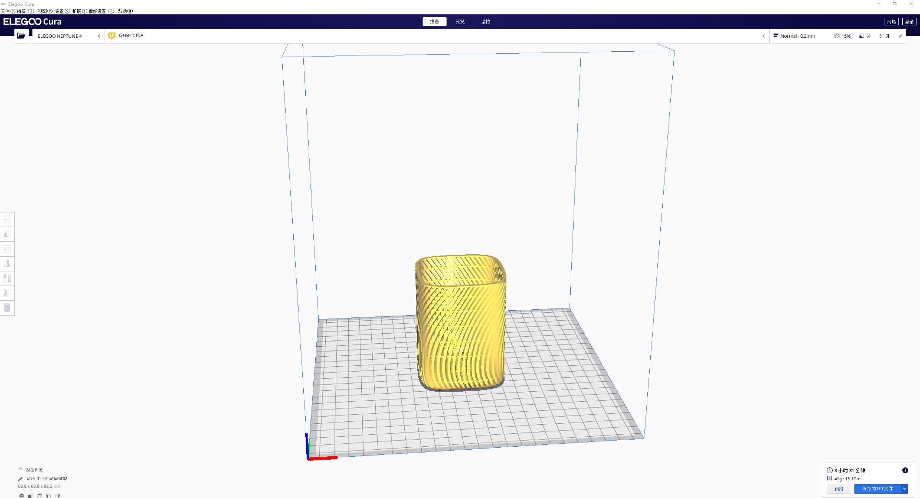Click the 保存为TFT文件 save button
This screenshot has height=498, width=920.
point(877,489)
